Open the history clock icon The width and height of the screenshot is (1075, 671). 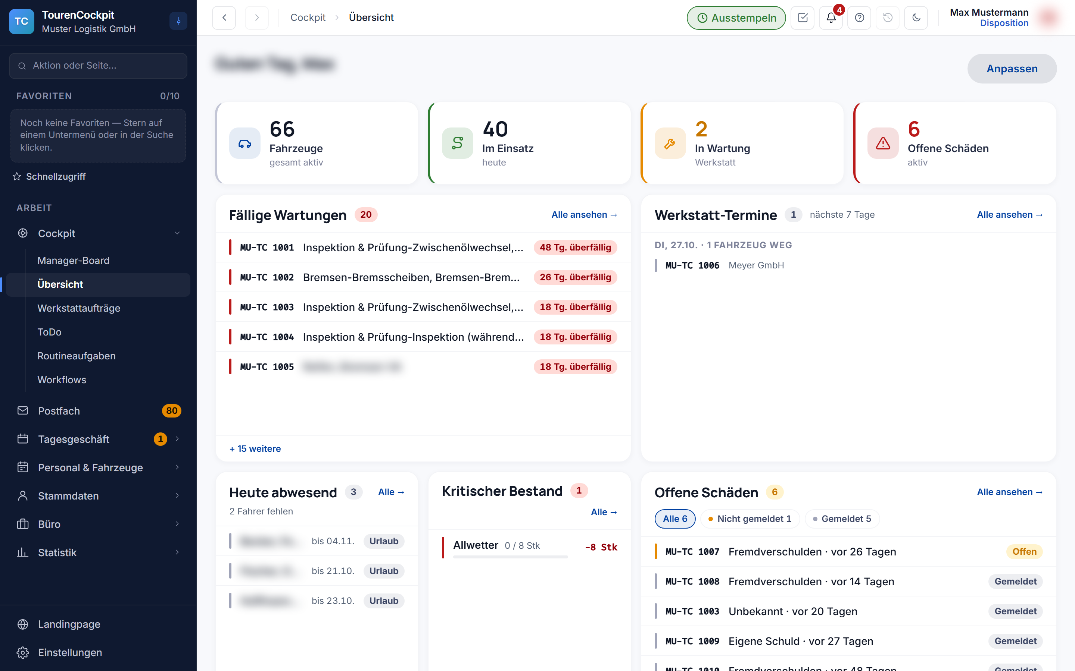888,18
